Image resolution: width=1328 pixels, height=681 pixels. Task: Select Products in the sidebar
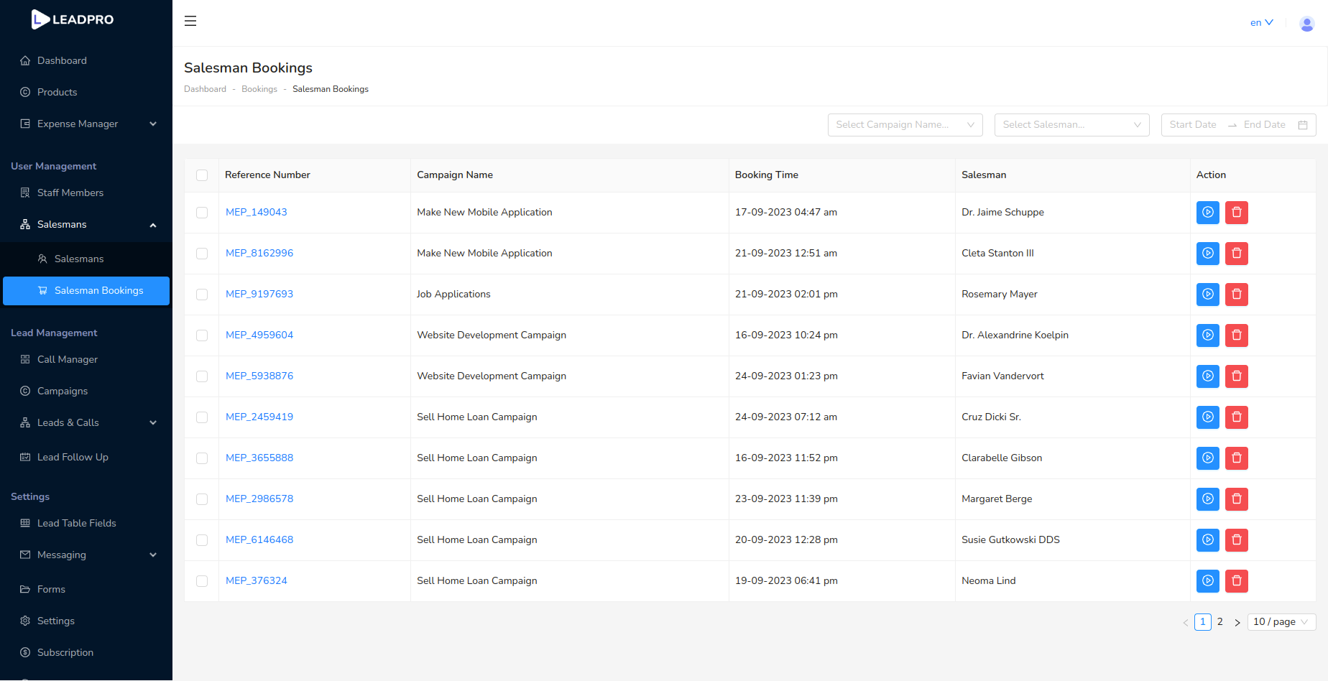pyautogui.click(x=57, y=92)
